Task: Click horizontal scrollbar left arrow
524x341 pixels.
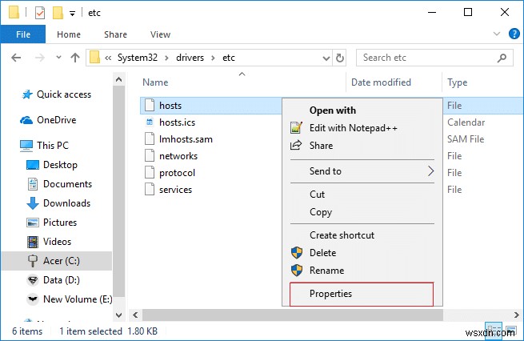Action: 135,315
